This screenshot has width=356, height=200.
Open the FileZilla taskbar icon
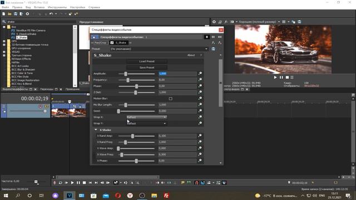[x=166, y=196]
